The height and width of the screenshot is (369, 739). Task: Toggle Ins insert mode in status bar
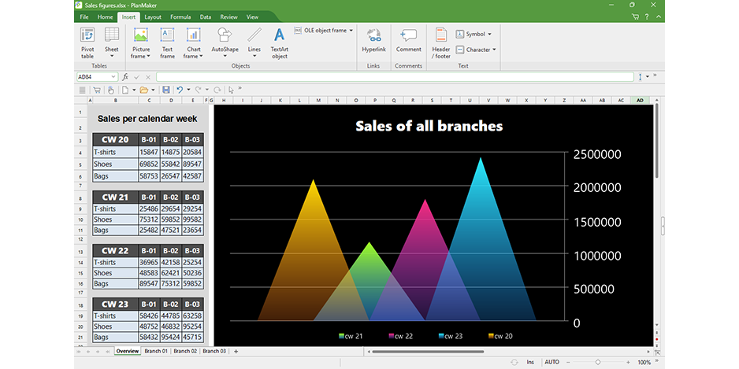(x=530, y=362)
